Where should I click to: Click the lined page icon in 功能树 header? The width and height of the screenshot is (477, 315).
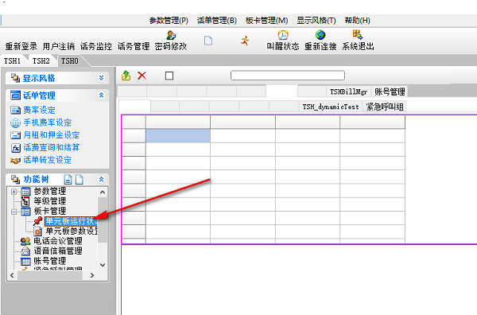tap(68, 179)
